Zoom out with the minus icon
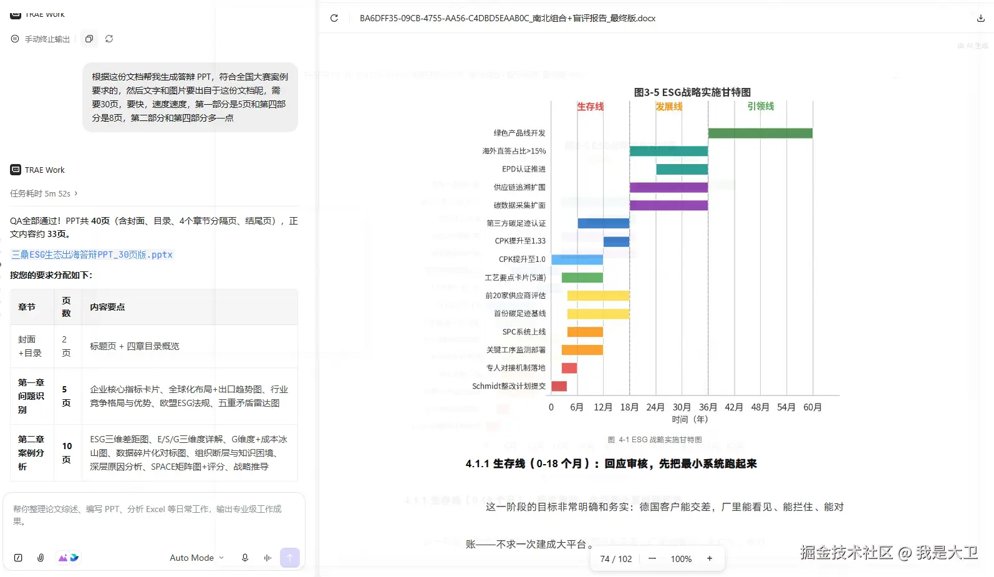Screen dimensions: 994x577 click(652, 558)
